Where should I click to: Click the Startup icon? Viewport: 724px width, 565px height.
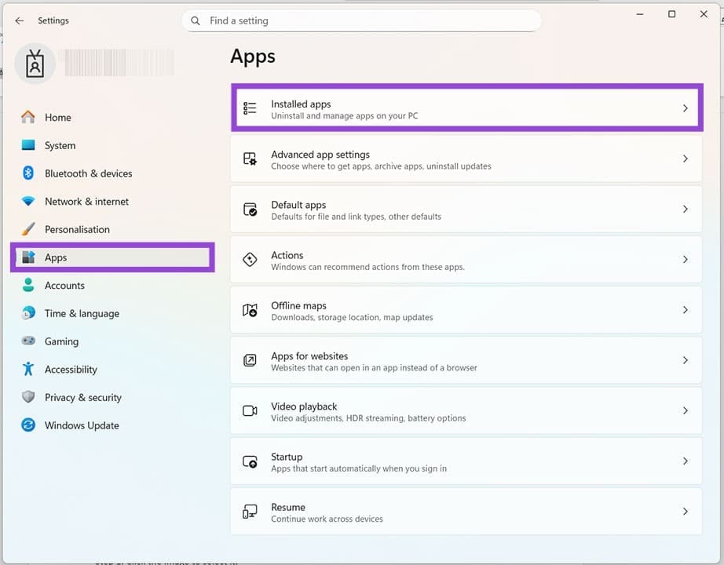click(x=250, y=461)
